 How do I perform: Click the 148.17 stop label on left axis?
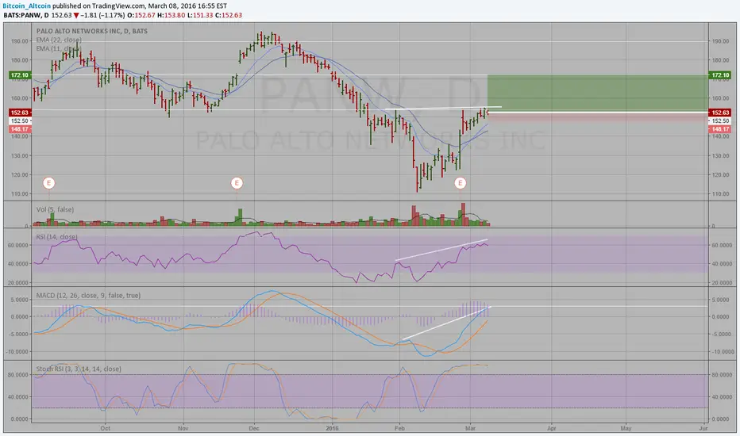20,129
